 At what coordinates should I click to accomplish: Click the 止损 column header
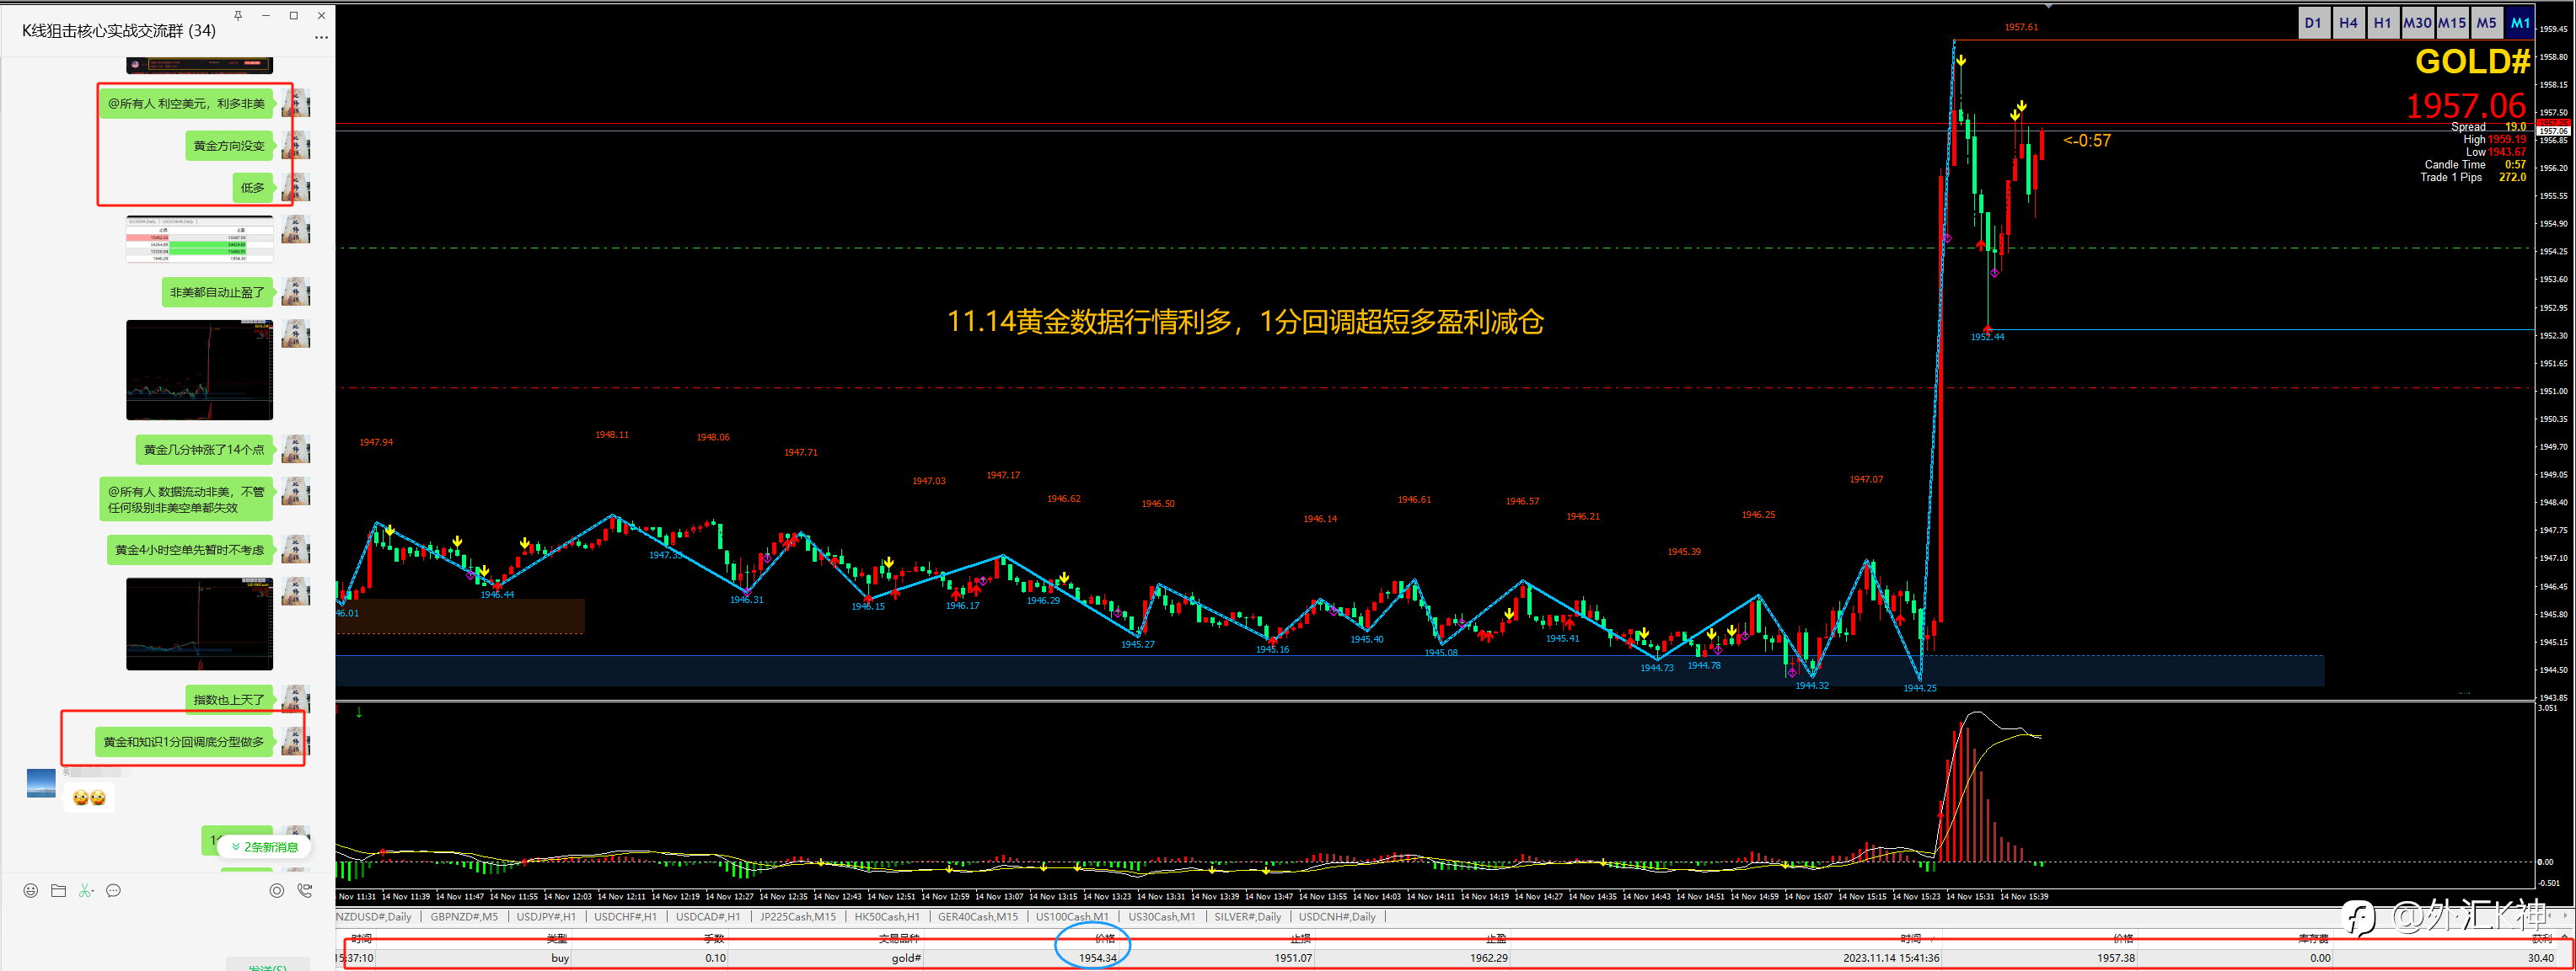click(x=1300, y=938)
